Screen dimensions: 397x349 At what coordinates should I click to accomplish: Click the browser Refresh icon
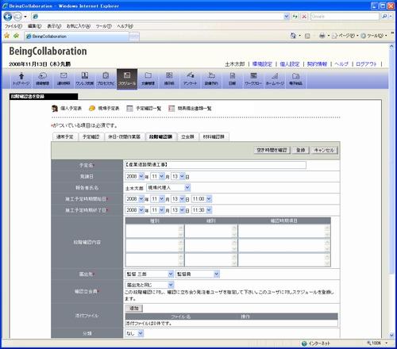[295, 17]
